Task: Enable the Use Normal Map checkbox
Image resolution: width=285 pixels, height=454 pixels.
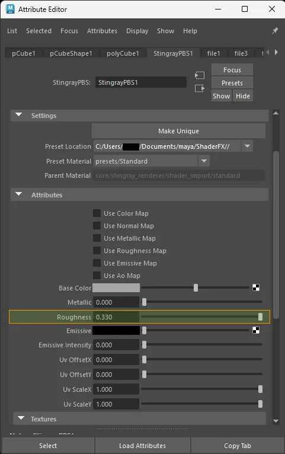Action: (97, 226)
